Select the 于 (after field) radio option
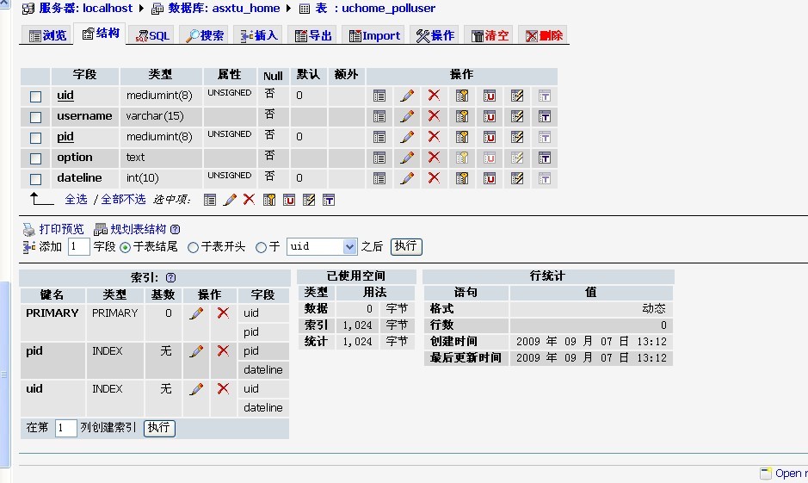Viewport: 808px width, 483px height. point(262,247)
